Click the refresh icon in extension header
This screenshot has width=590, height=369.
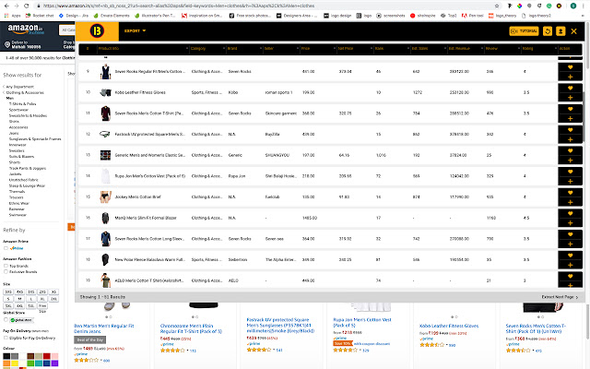(548, 31)
